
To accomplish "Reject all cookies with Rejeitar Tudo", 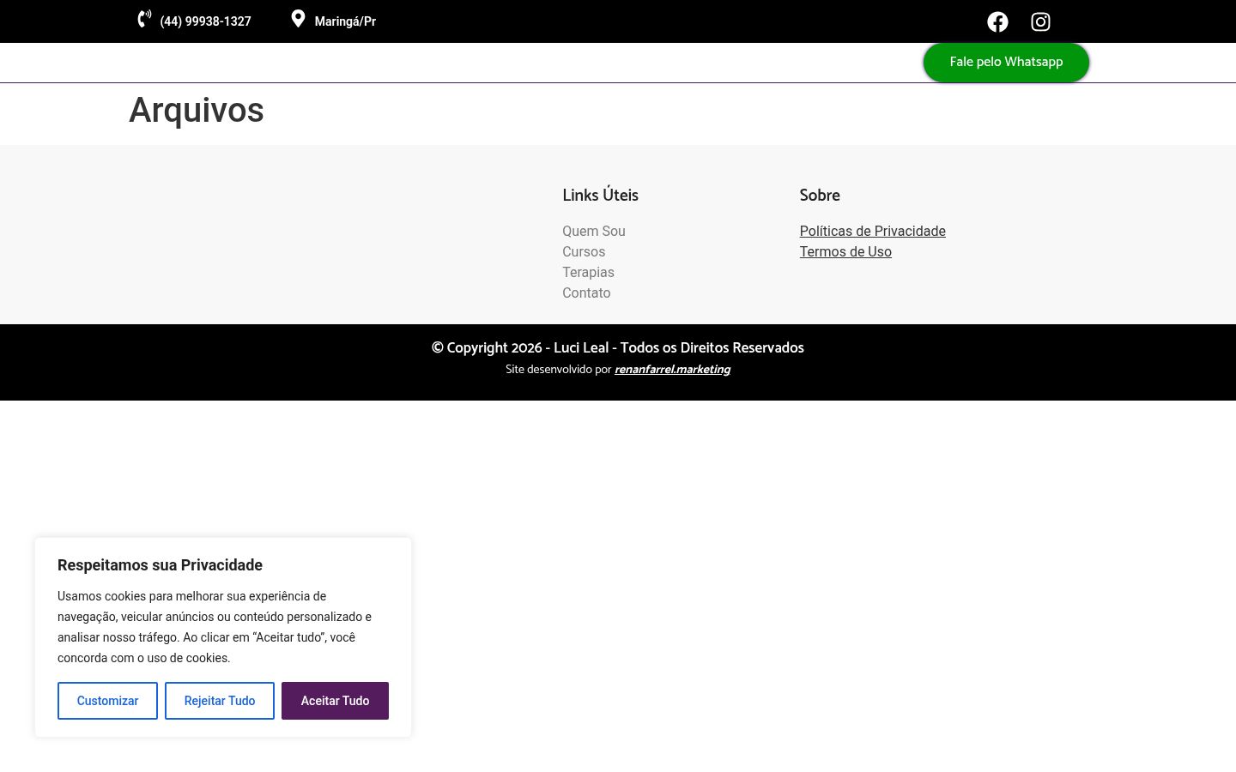I will [220, 701].
